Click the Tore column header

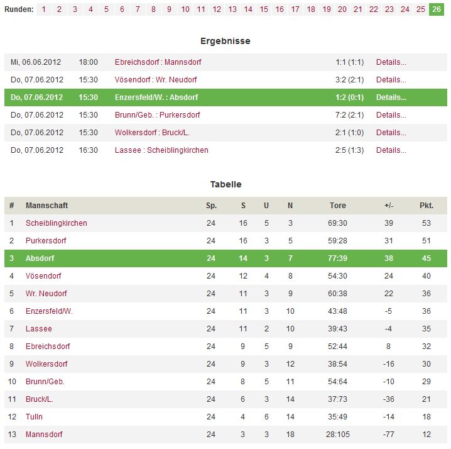338,206
